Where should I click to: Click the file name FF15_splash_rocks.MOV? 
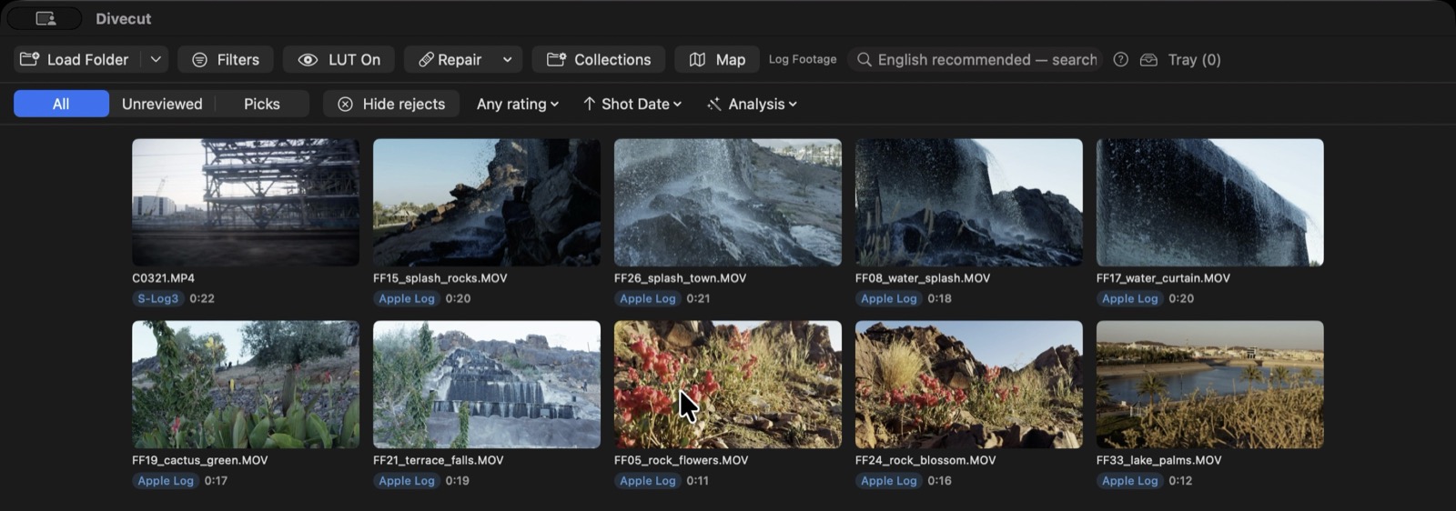point(440,278)
